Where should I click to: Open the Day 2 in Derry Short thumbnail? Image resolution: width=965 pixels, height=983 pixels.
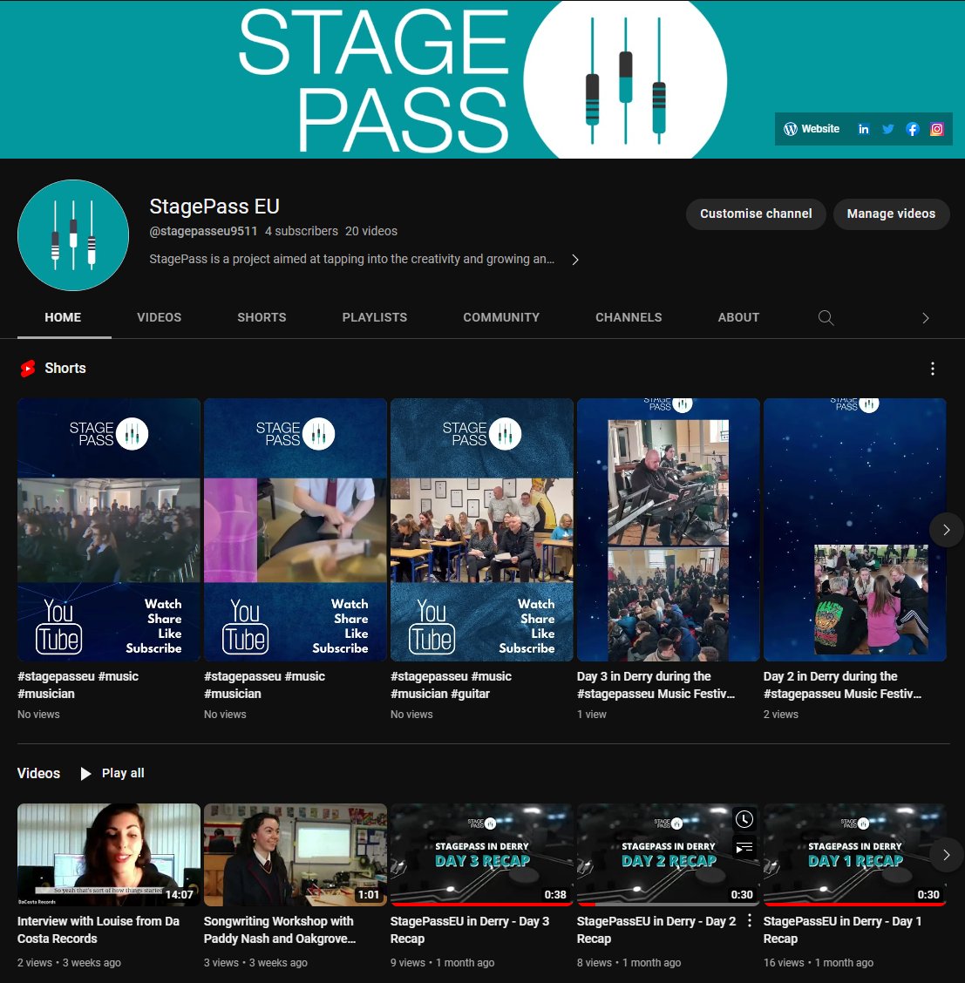click(854, 530)
